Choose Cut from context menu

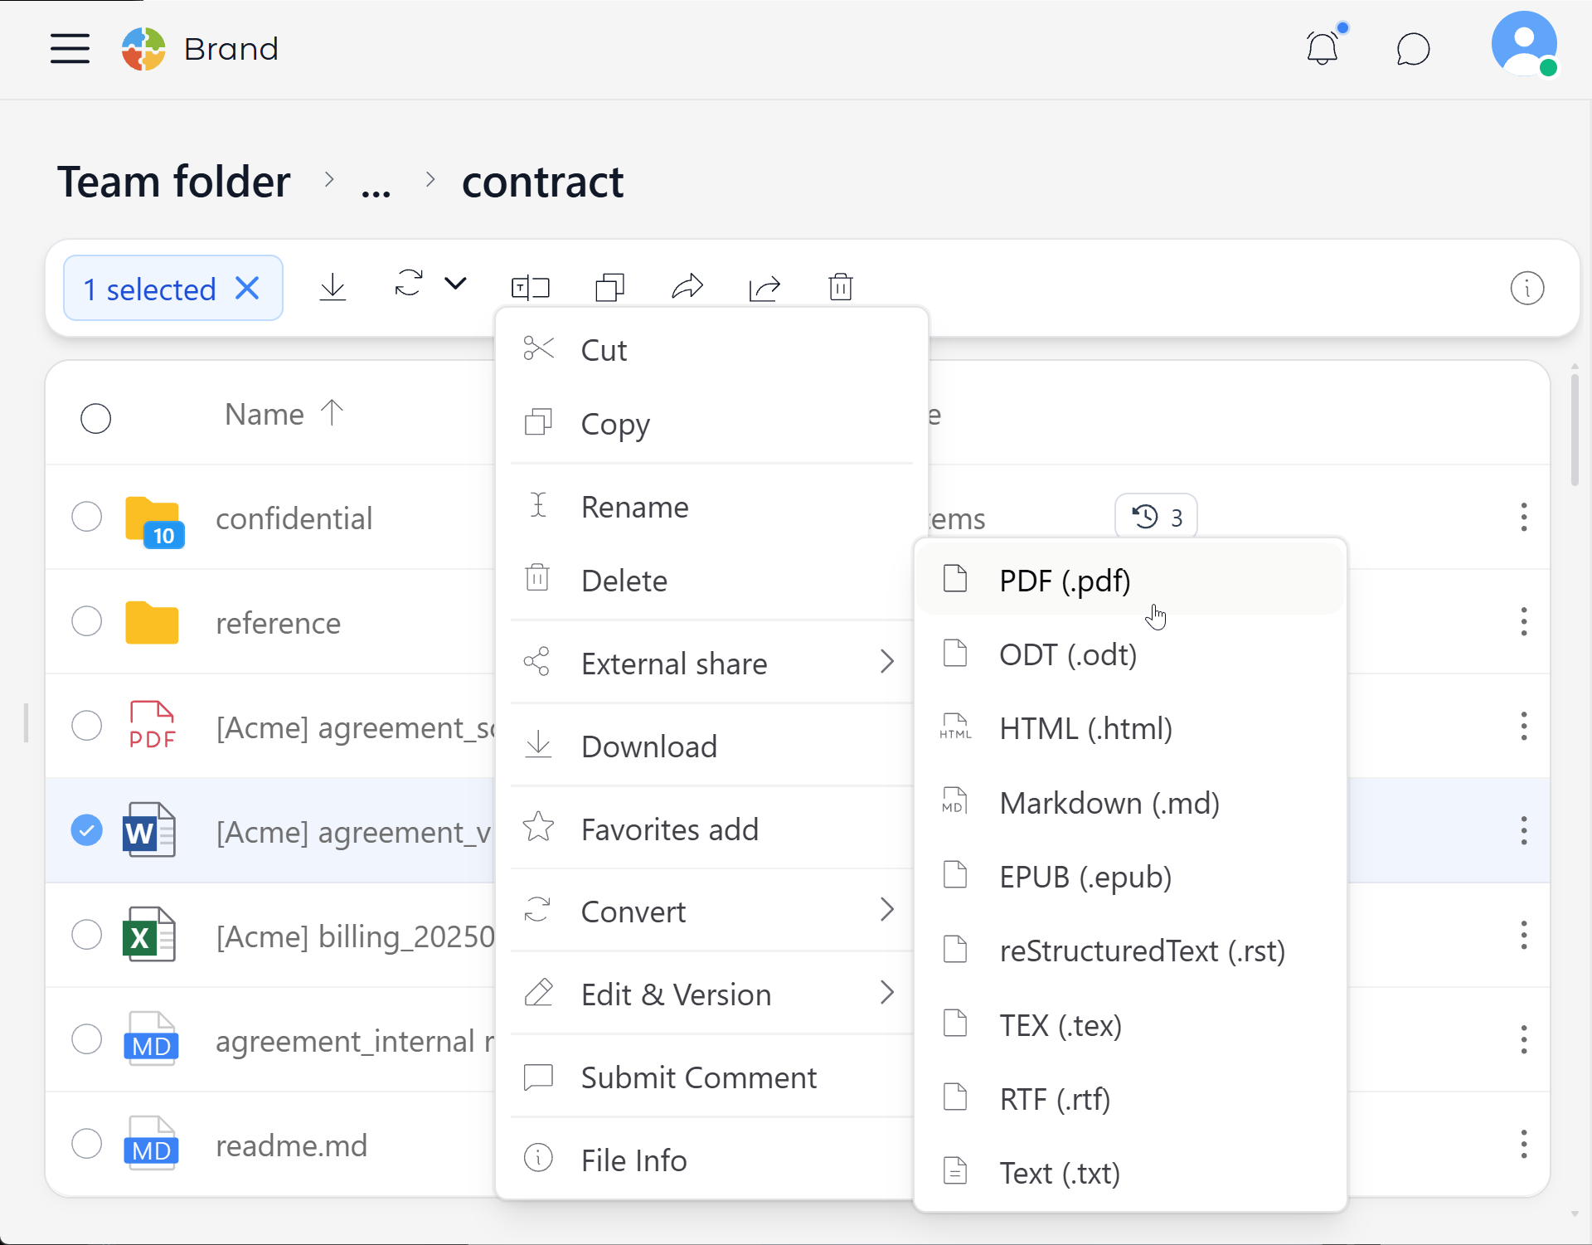711,350
